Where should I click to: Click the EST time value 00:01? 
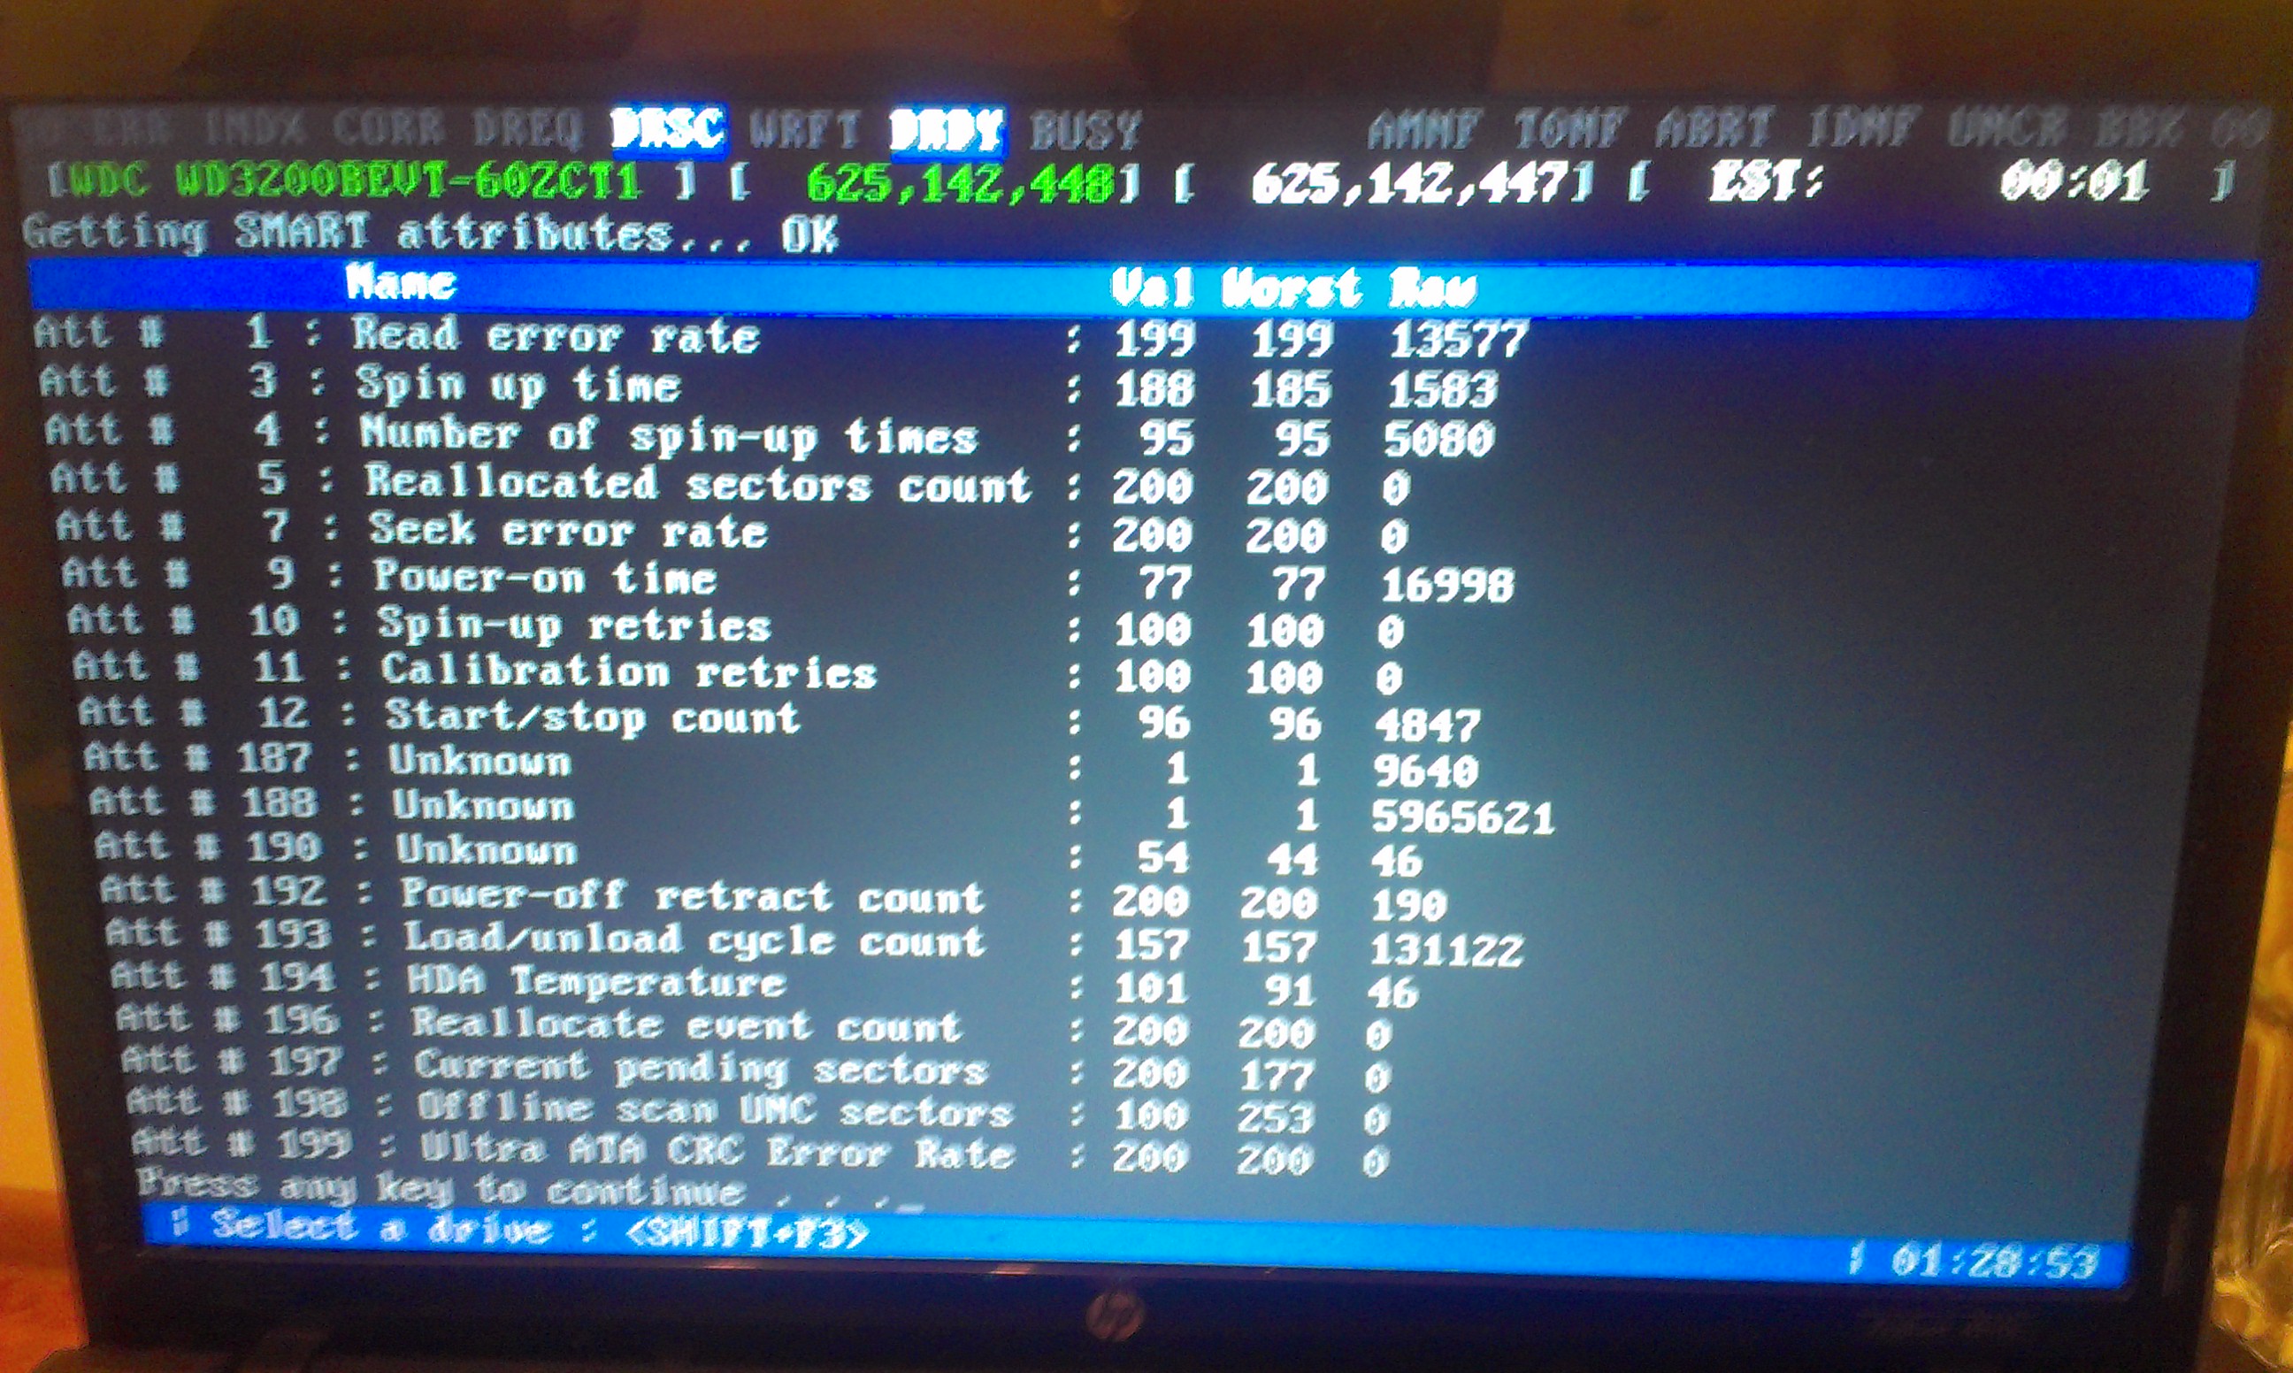click(x=2074, y=181)
